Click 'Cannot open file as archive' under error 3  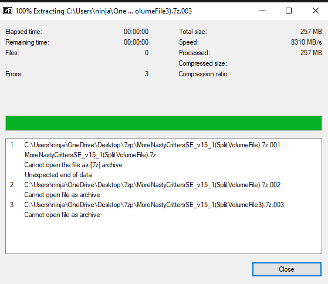[62, 215]
